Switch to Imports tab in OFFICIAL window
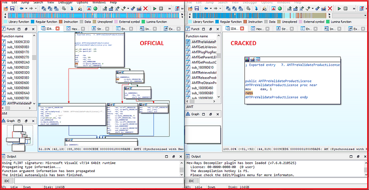This screenshot has width=369, height=190. 148,29
